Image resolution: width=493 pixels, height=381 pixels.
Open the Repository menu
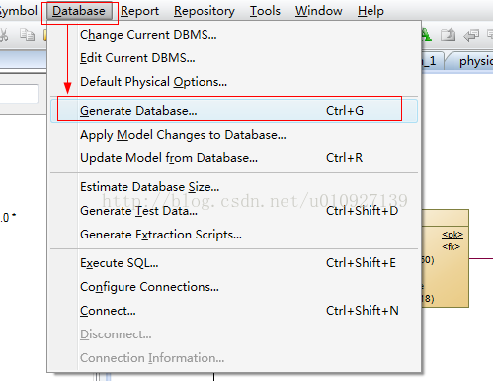pos(205,11)
